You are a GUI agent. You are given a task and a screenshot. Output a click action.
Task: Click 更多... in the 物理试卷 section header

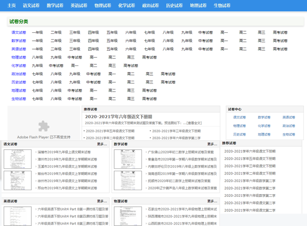pyautogui.click(x=212, y=201)
